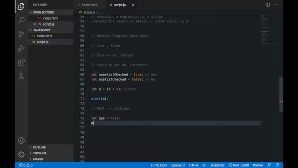Click the errors count in status bar

click(22, 165)
